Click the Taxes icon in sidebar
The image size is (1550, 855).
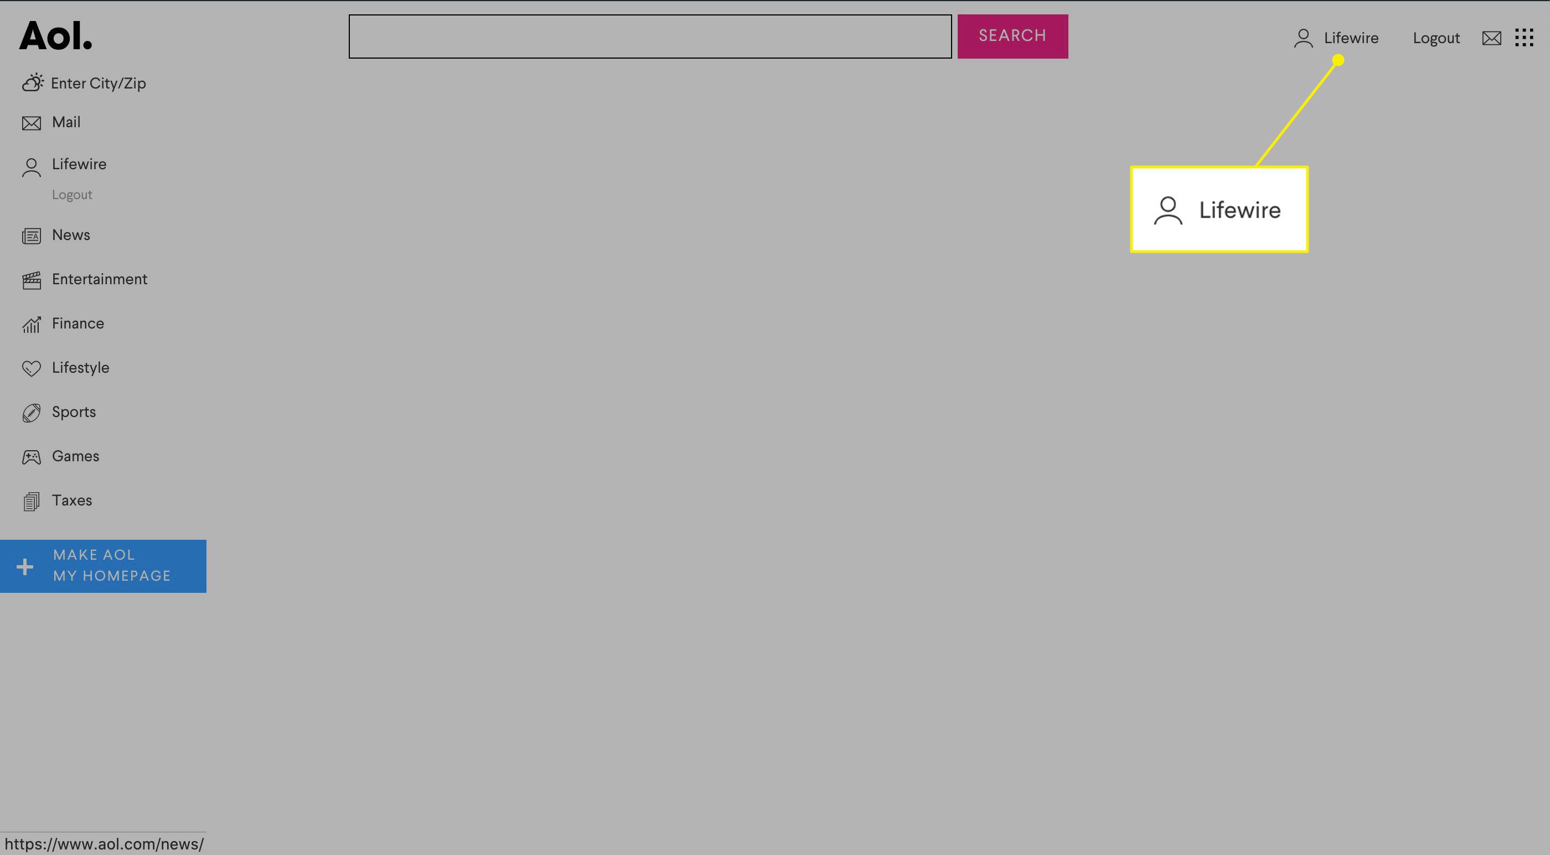(x=30, y=501)
